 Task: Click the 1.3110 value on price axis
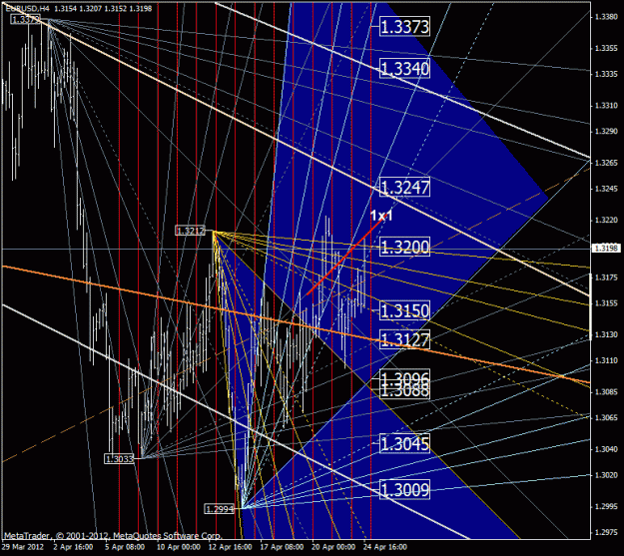[x=606, y=360]
